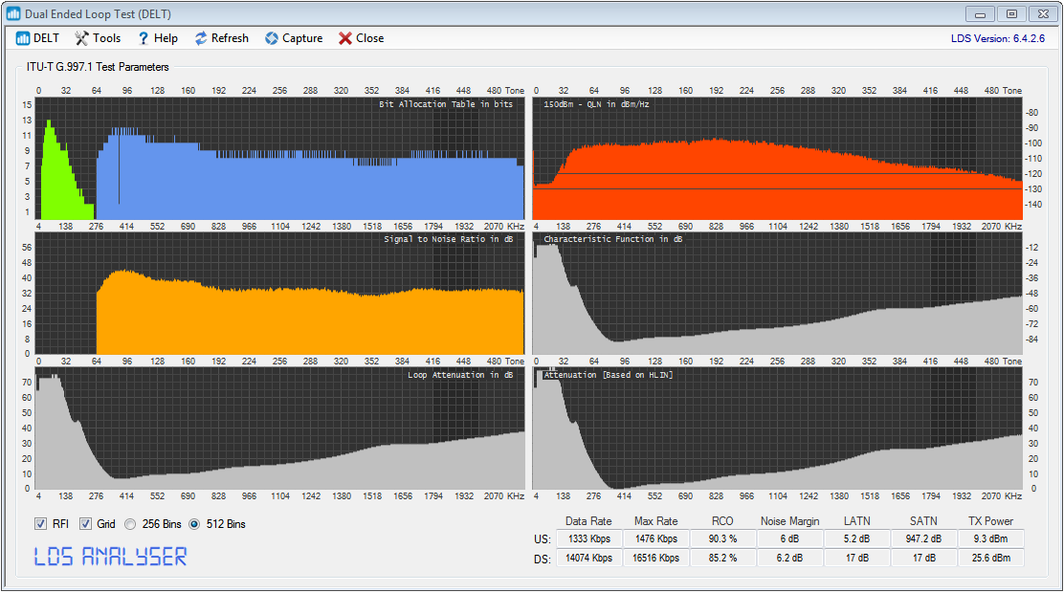
Task: Minimize the DELT window
Action: pyautogui.click(x=980, y=13)
